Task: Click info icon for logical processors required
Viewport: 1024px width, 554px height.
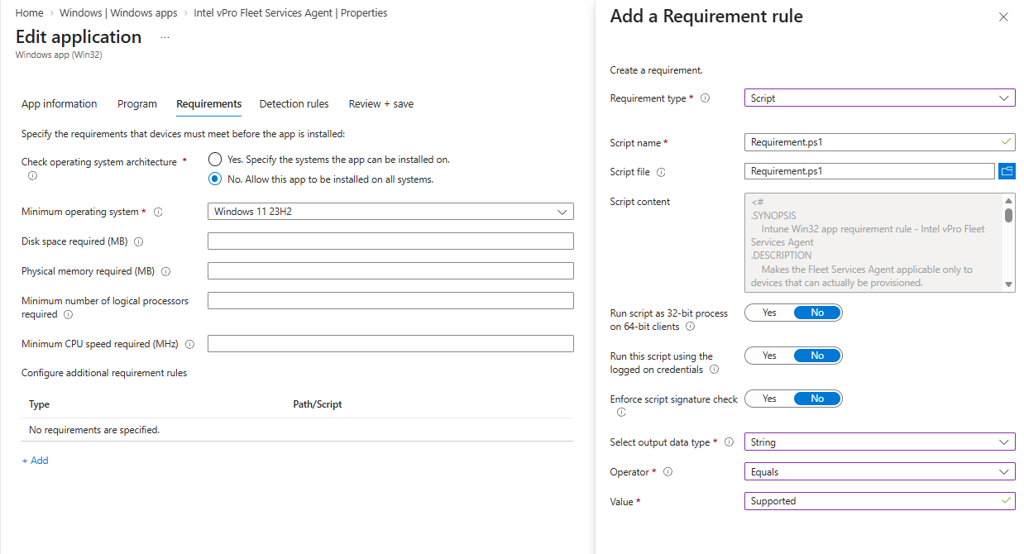Action: tap(68, 314)
